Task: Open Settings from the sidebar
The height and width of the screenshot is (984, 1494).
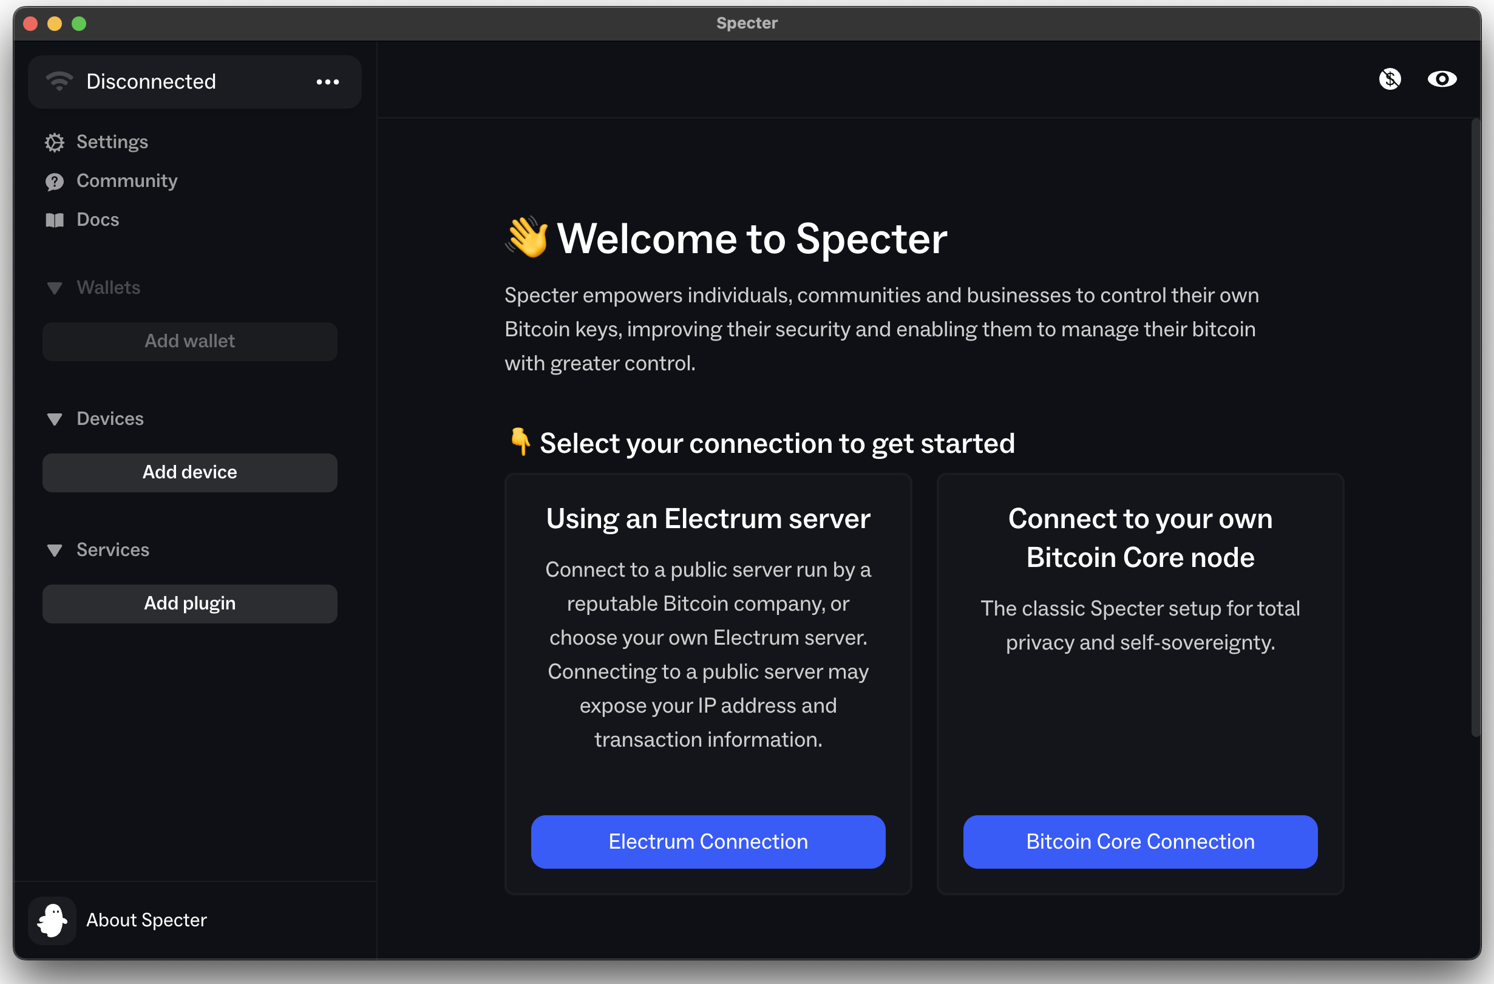Action: tap(112, 143)
